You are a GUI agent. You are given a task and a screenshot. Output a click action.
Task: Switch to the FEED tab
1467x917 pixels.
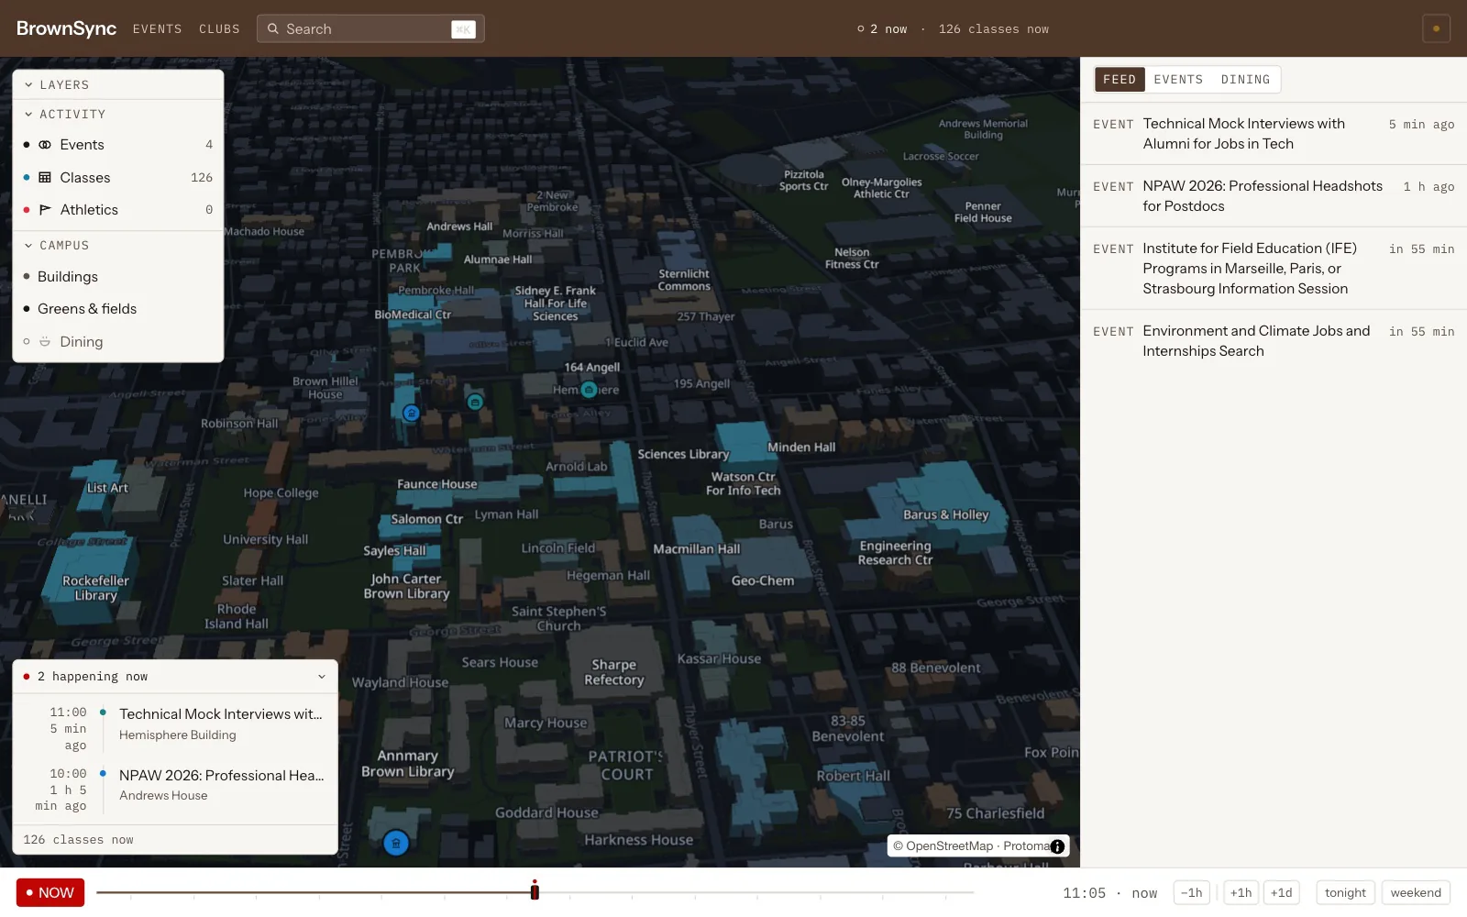coord(1120,80)
